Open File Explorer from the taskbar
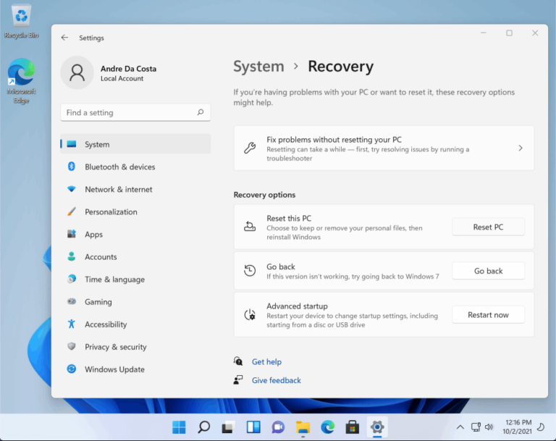556x441 pixels. (x=303, y=427)
